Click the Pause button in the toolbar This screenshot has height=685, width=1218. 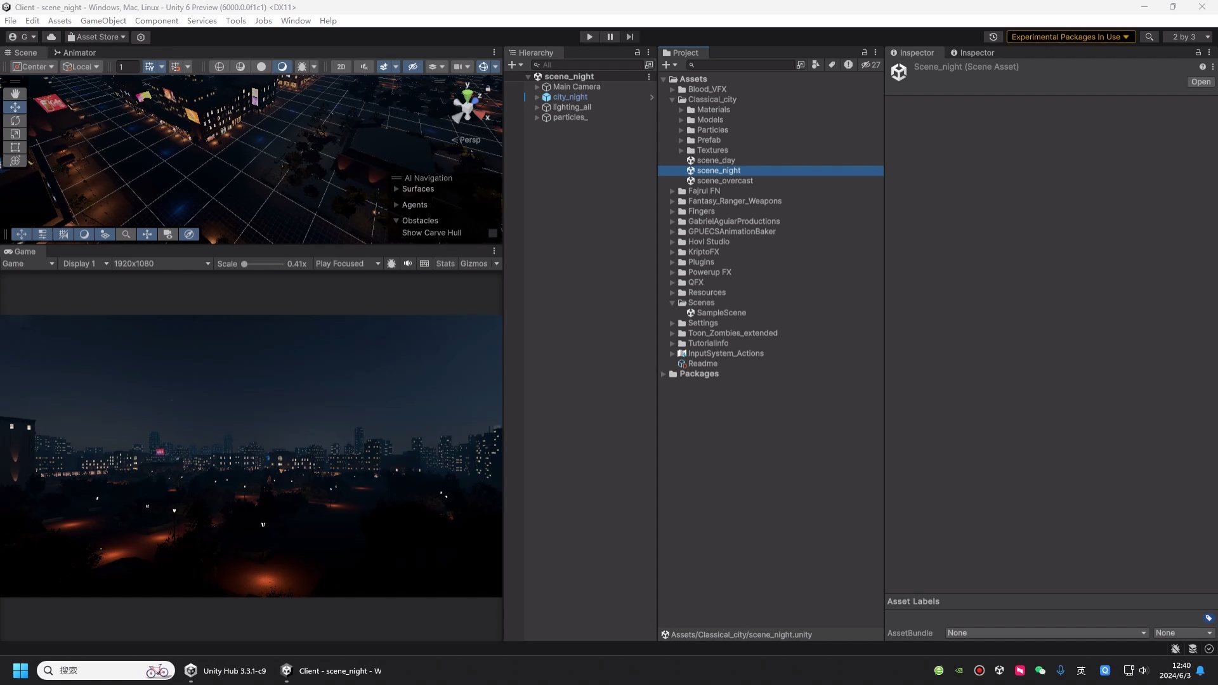[x=610, y=37]
